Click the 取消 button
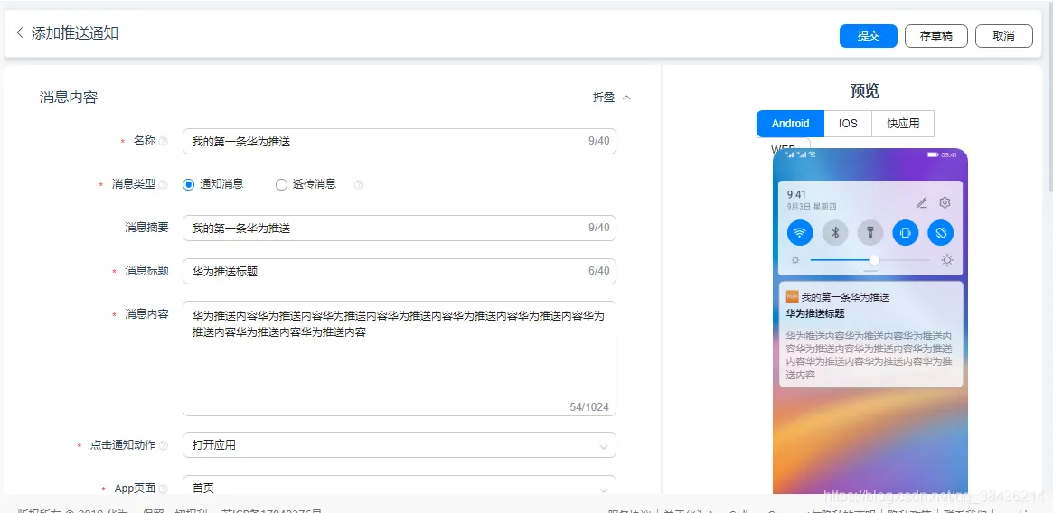This screenshot has width=1053, height=513. (1004, 35)
